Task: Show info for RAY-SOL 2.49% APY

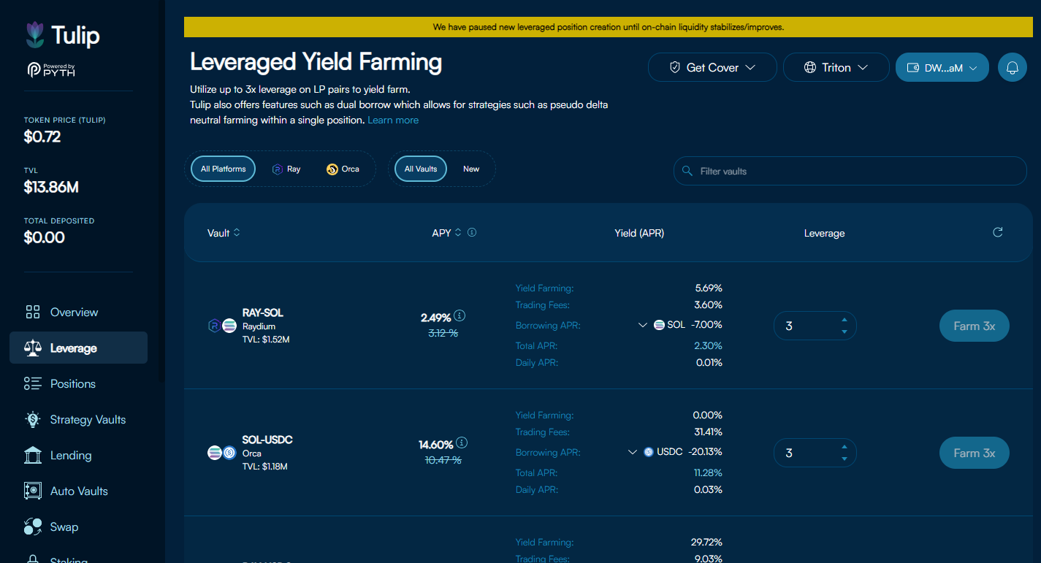Action: [x=460, y=316]
